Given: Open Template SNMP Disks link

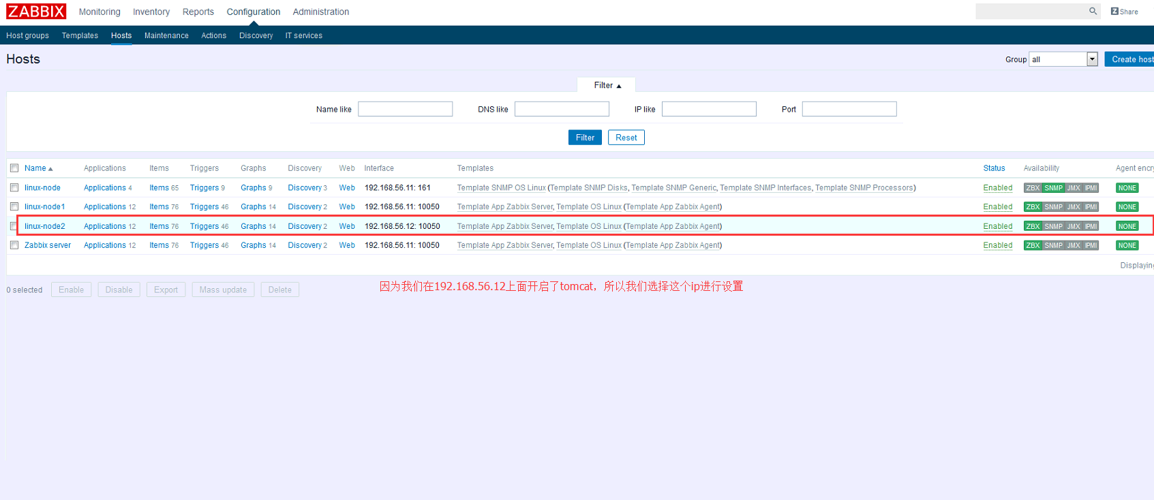Looking at the screenshot, I should [589, 188].
